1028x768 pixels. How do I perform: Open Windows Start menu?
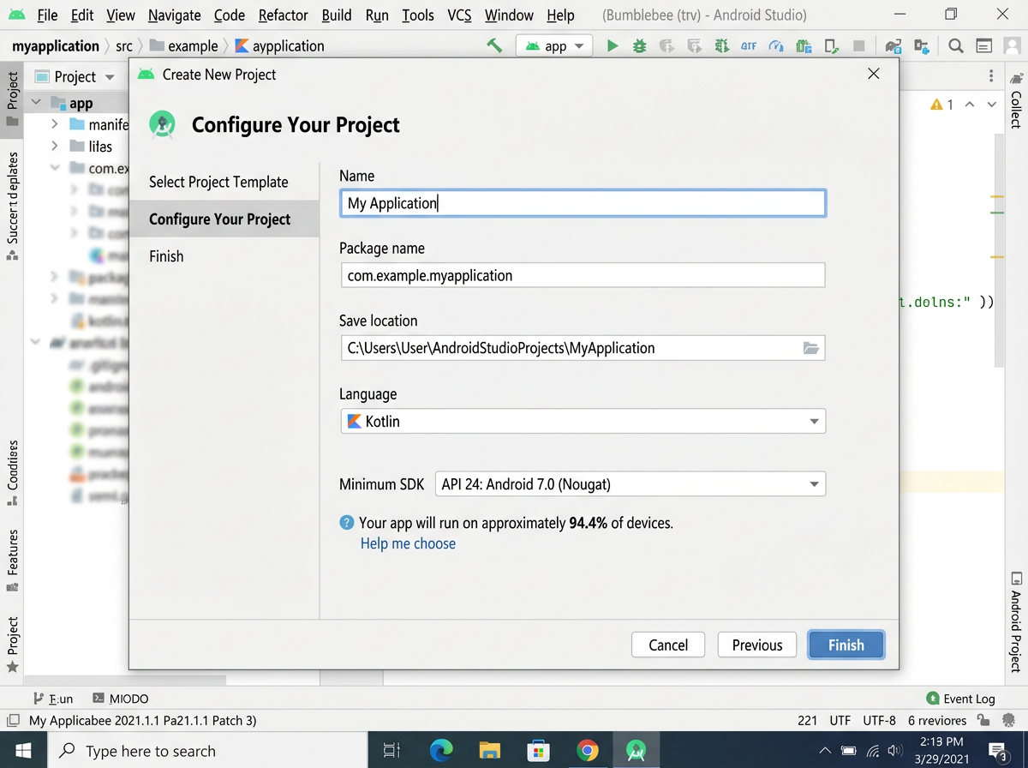(x=23, y=751)
